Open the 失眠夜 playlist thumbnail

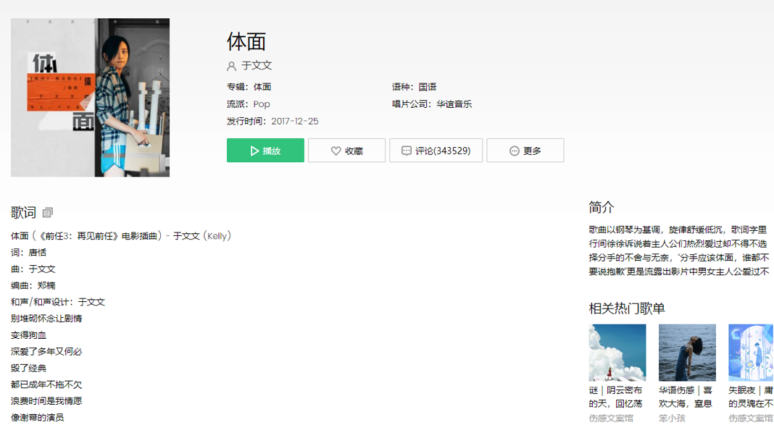click(751, 353)
